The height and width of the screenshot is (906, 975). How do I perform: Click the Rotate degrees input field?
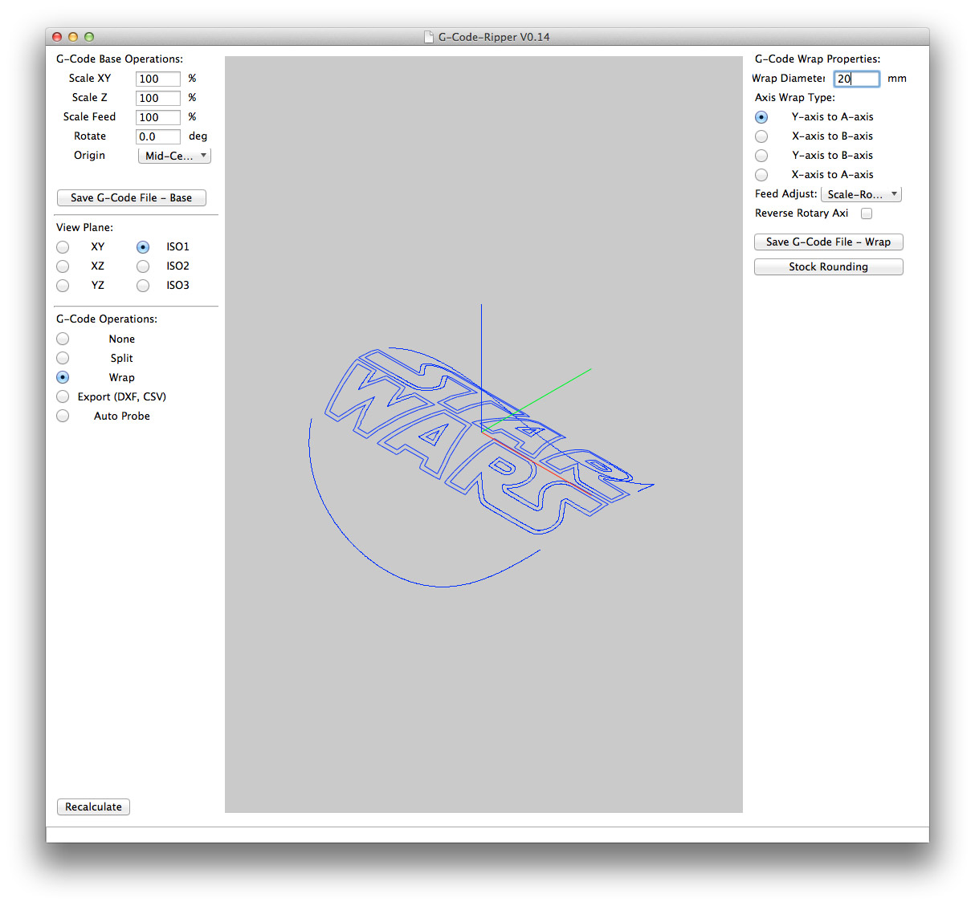pos(157,136)
